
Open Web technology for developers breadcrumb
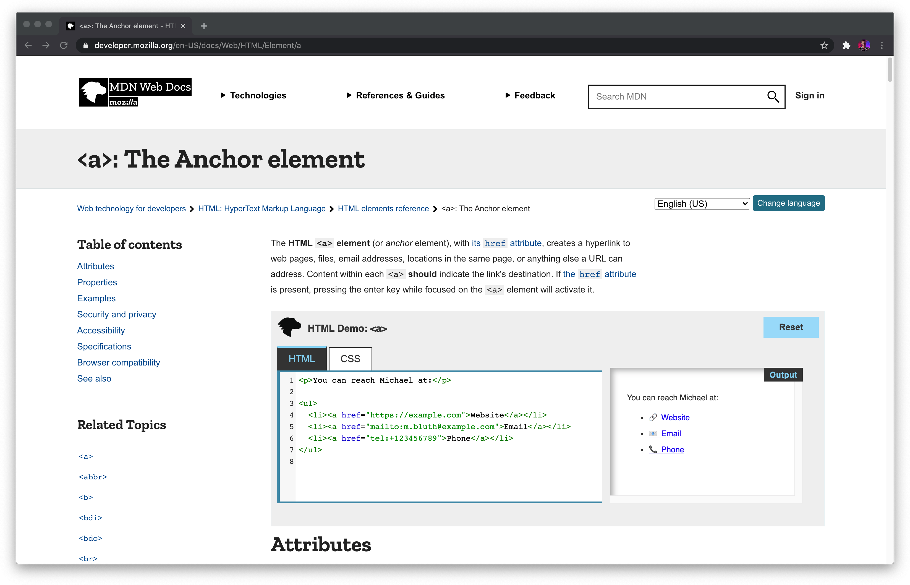(131, 208)
